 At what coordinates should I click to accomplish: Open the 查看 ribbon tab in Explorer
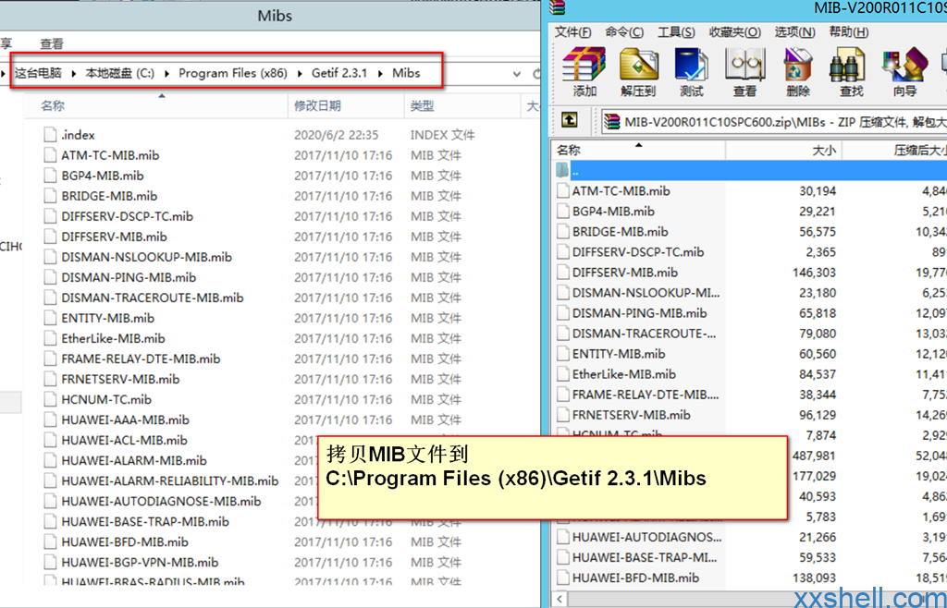point(52,43)
